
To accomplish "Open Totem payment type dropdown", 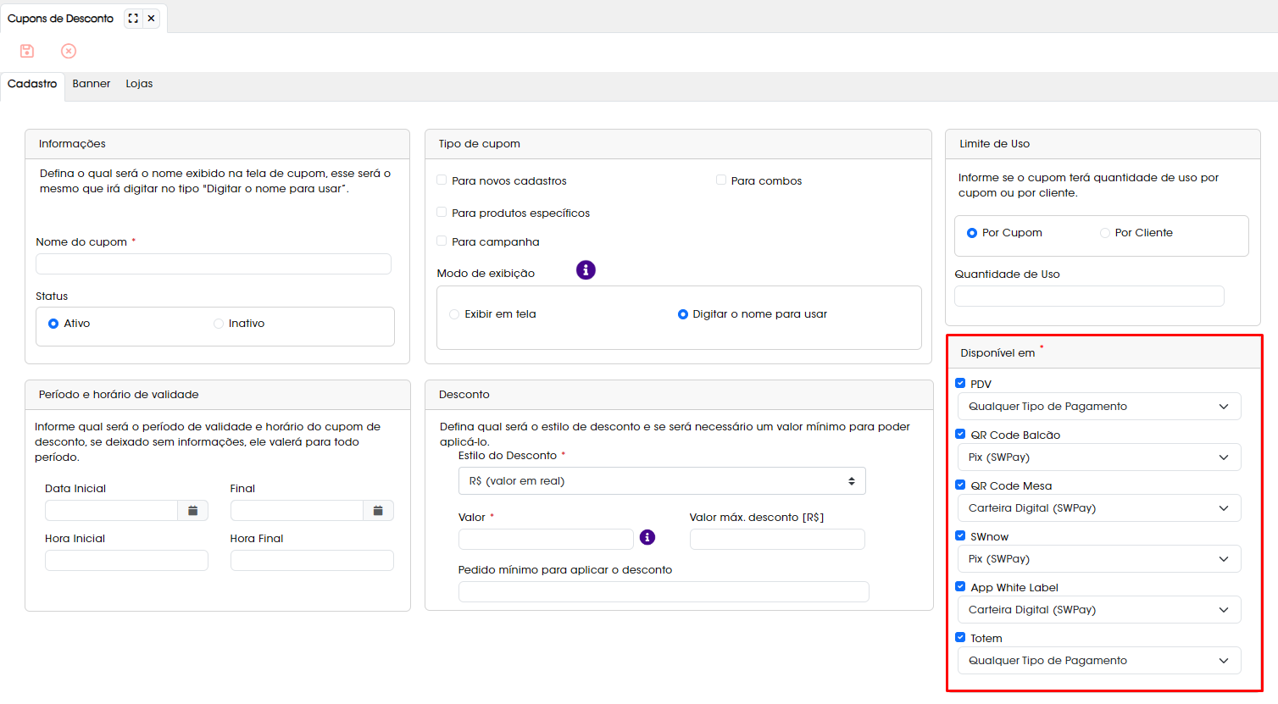I will click(x=1099, y=661).
